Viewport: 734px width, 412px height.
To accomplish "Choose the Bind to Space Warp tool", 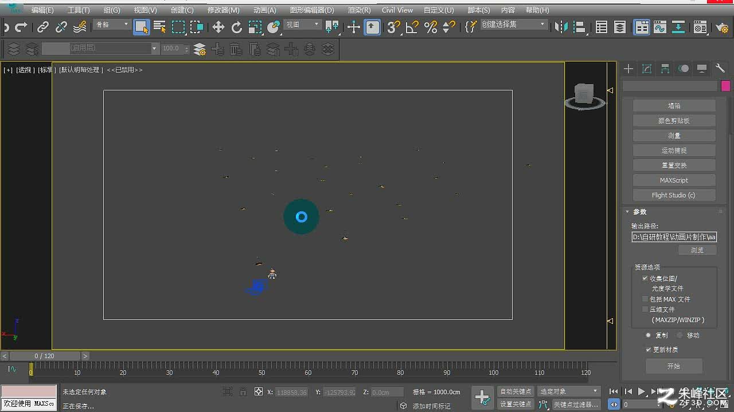I will click(80, 27).
